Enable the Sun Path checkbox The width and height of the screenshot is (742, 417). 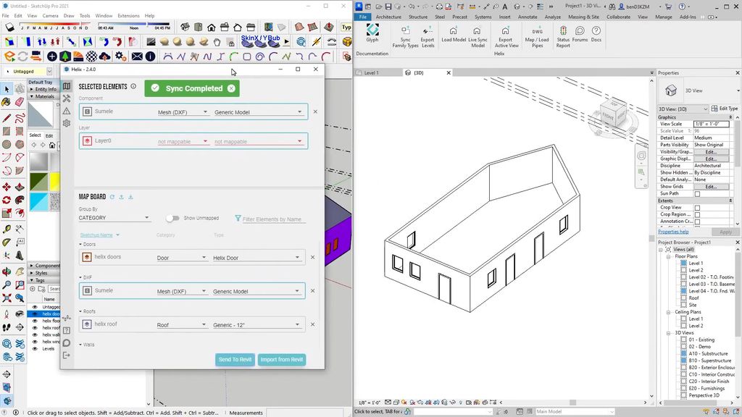pos(697,194)
